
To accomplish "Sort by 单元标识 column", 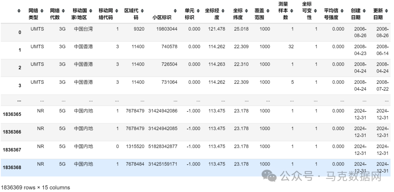I will click(198, 11).
